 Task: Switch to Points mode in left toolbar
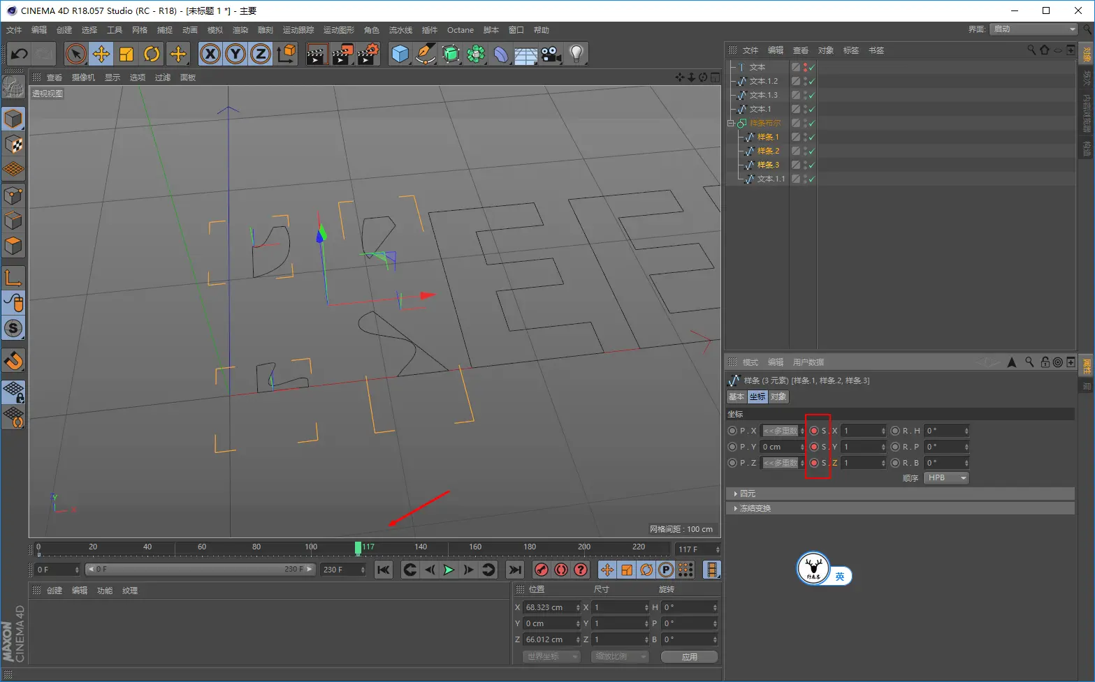click(x=13, y=195)
